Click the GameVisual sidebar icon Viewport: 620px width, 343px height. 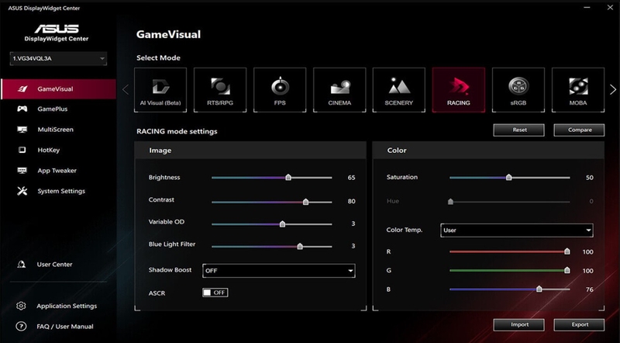click(x=22, y=89)
